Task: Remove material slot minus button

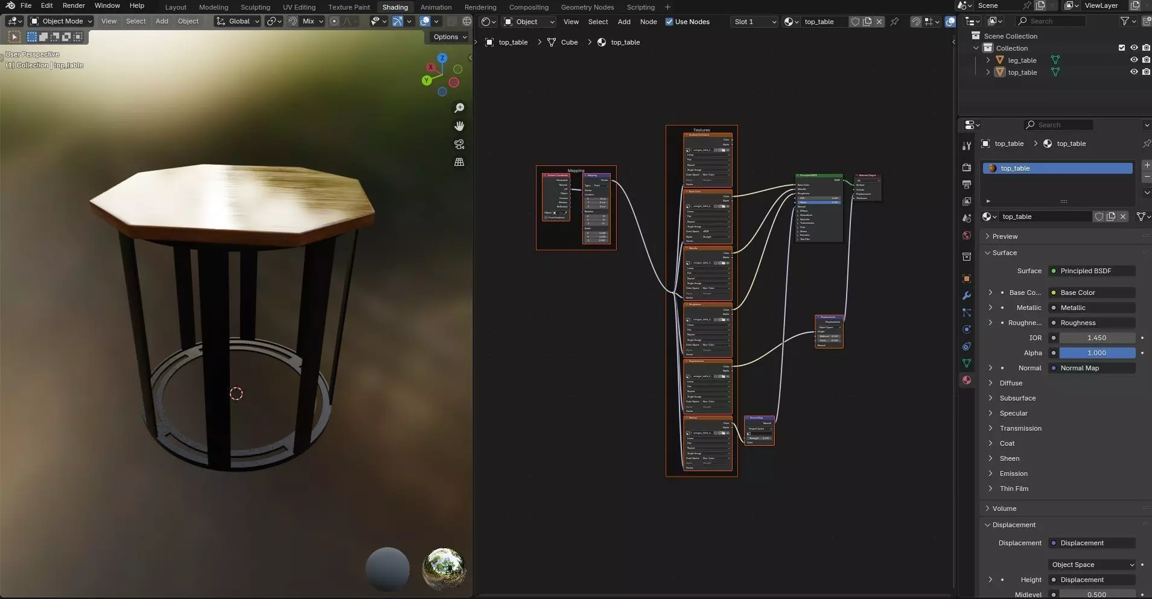Action: click(x=1147, y=177)
